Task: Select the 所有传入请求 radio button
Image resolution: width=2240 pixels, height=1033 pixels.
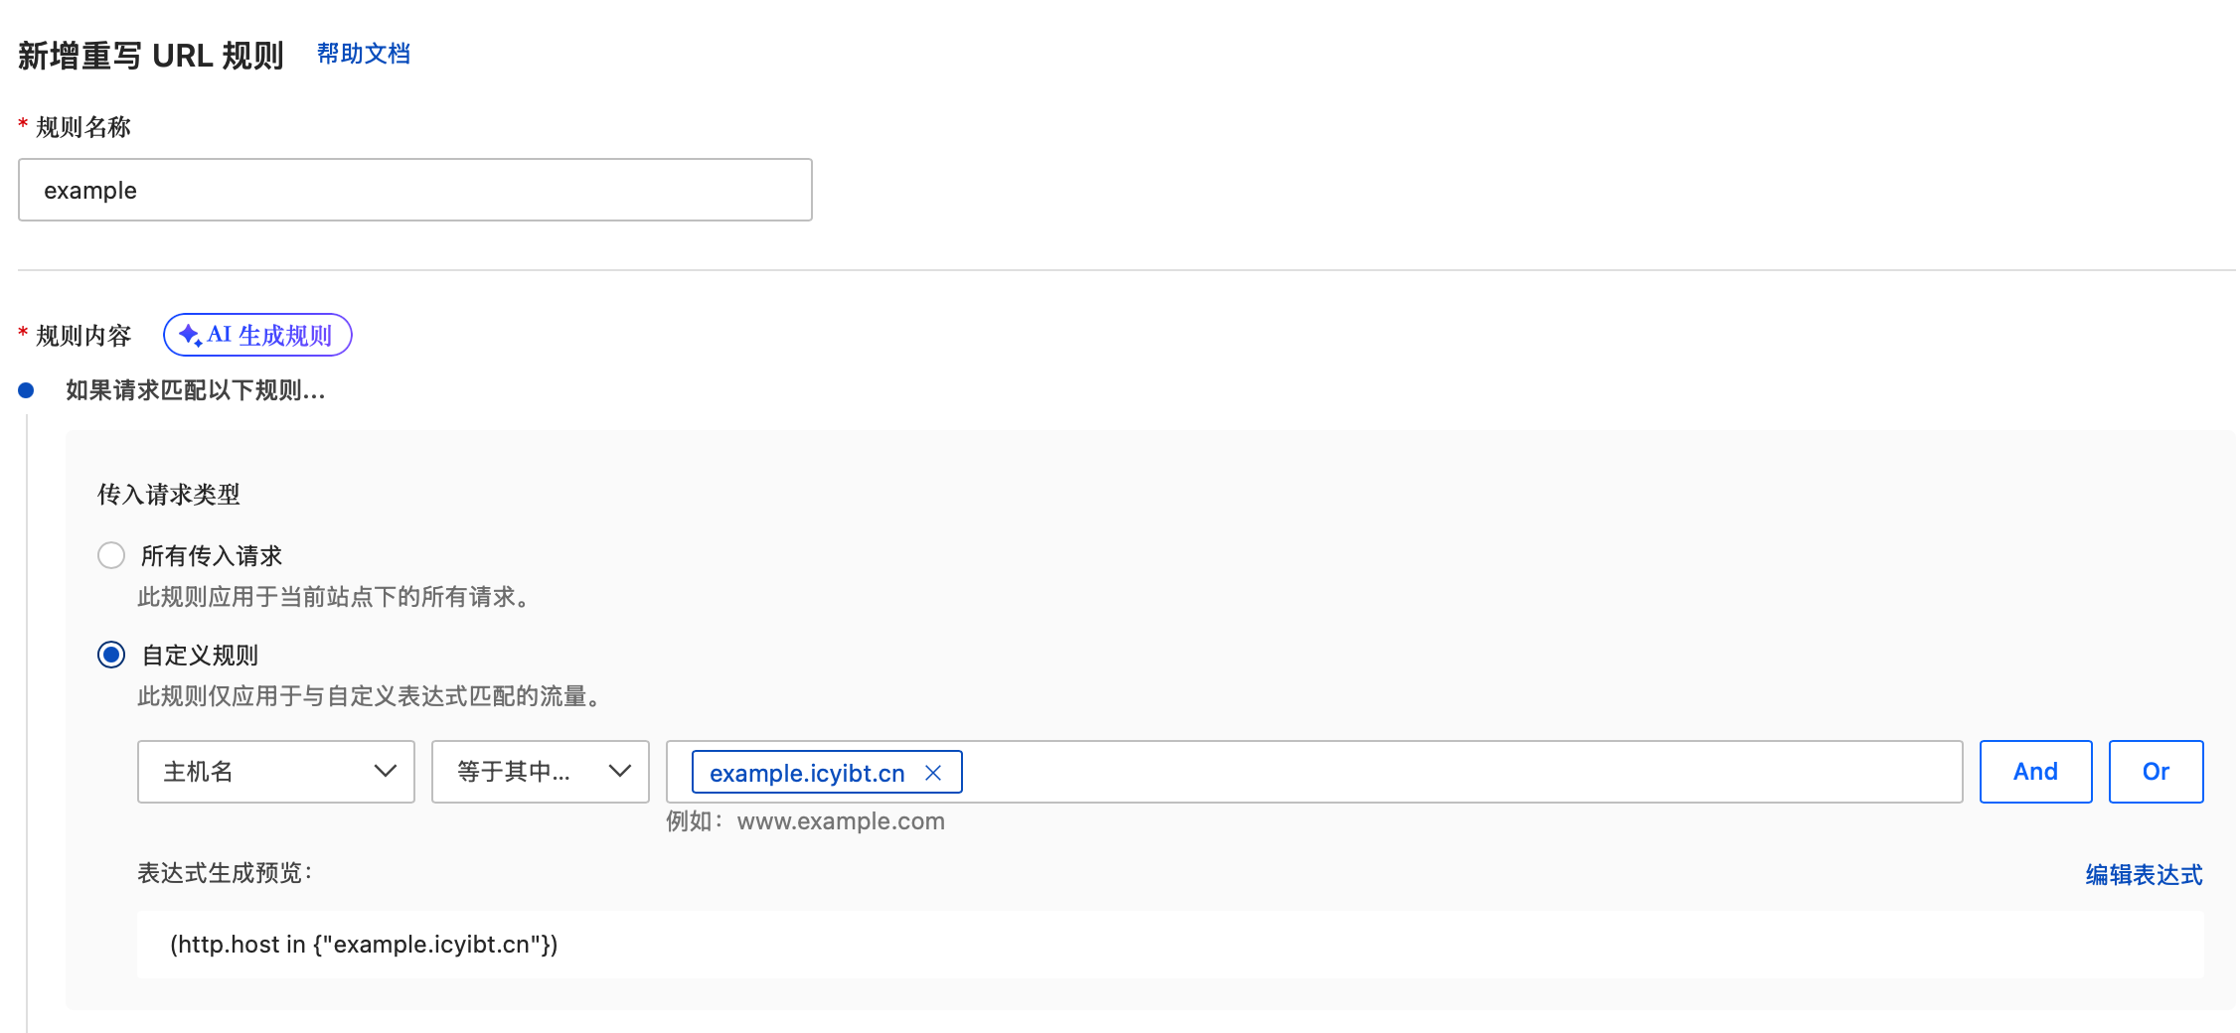Action: click(111, 555)
